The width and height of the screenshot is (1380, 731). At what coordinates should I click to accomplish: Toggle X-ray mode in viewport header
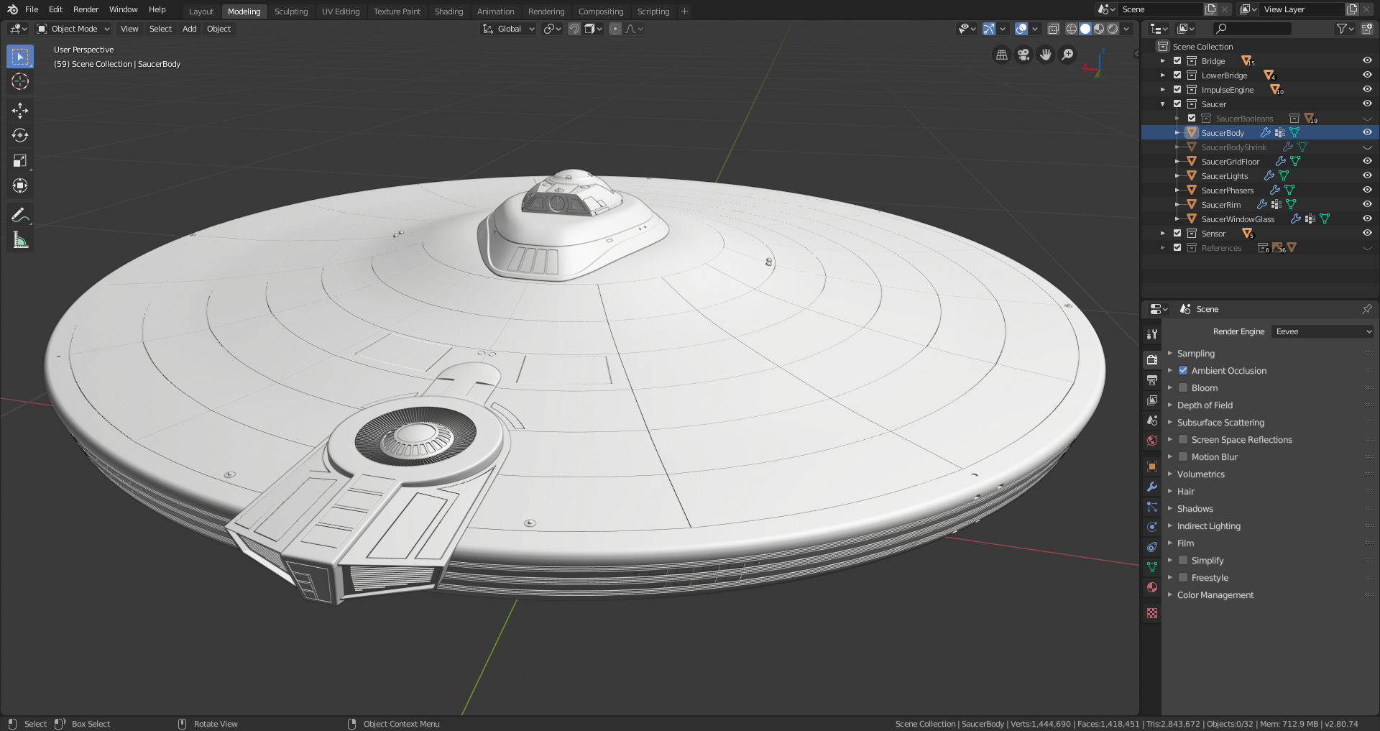point(1054,29)
